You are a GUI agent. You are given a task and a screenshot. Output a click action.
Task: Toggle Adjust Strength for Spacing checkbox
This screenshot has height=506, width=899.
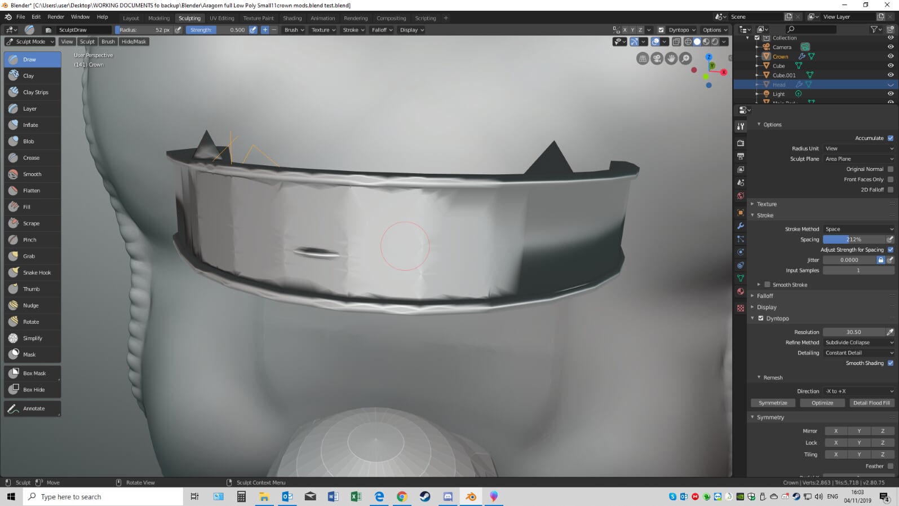pyautogui.click(x=891, y=249)
